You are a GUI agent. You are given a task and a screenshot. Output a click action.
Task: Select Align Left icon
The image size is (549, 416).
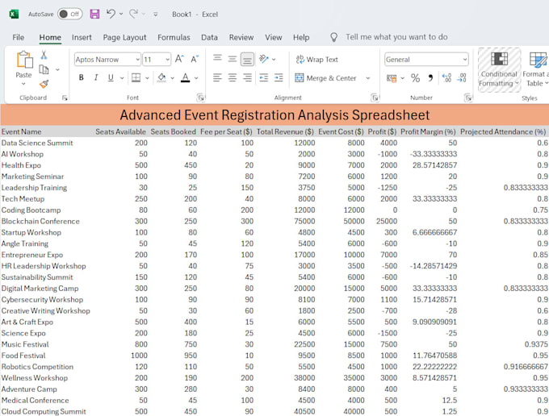pyautogui.click(x=217, y=77)
